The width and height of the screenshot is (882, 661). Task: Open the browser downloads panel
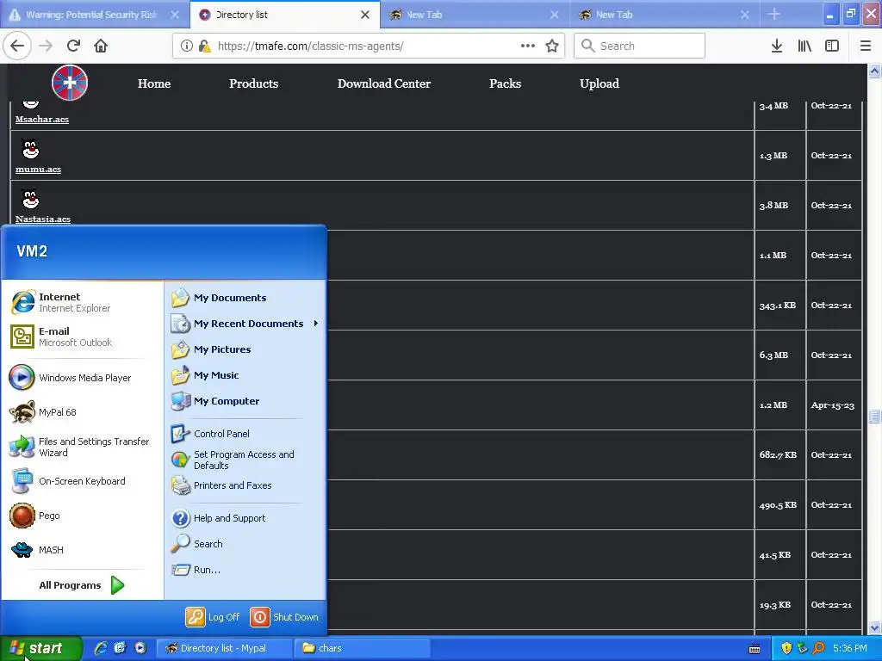tap(777, 46)
